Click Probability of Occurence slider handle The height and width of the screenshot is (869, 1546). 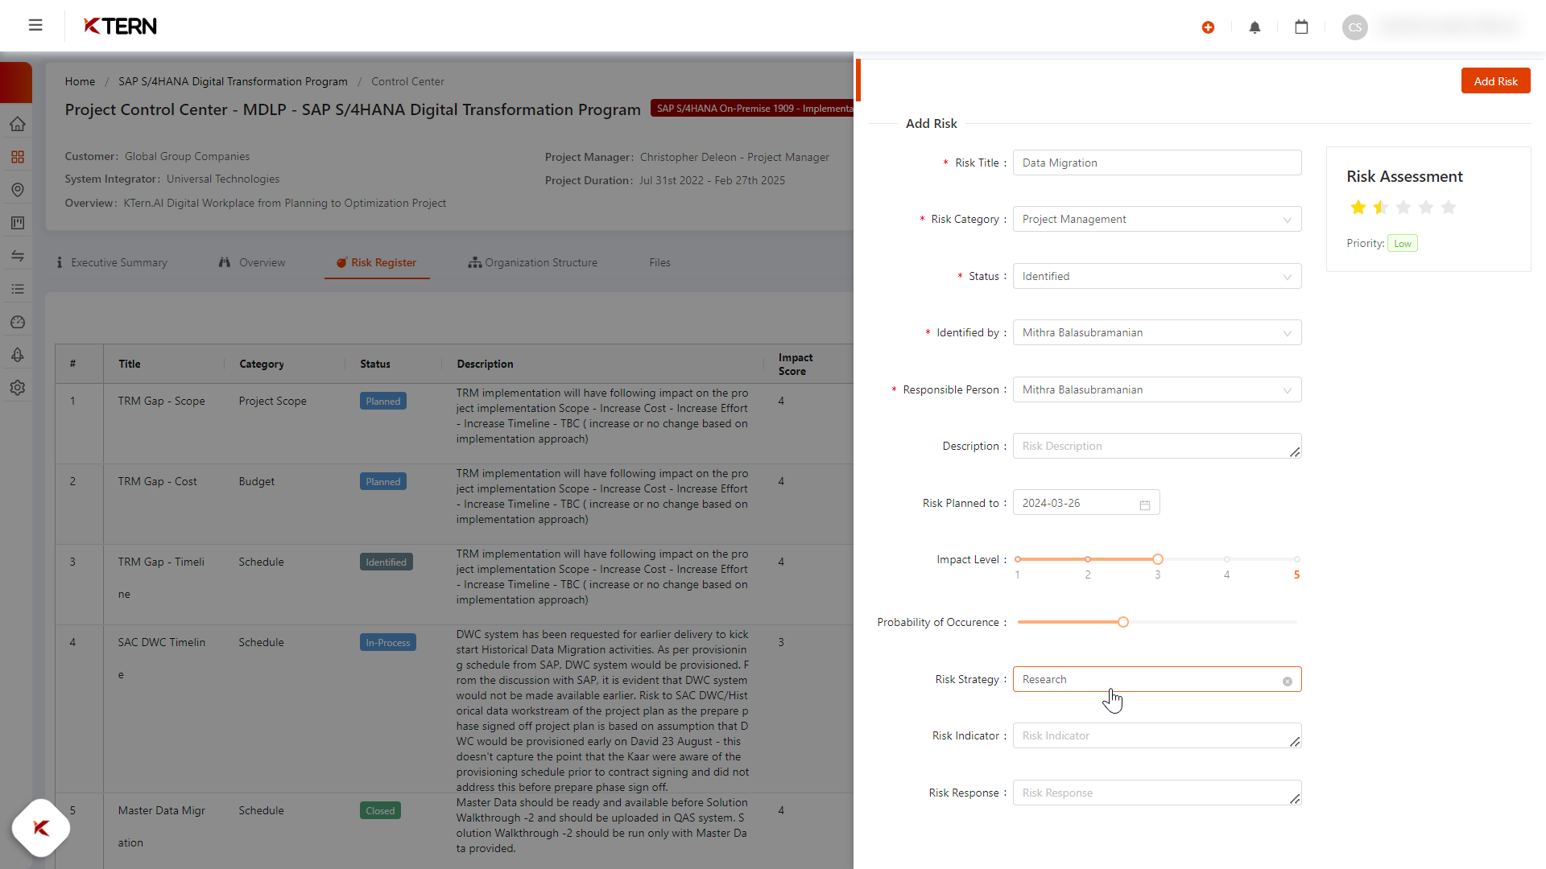(1122, 623)
